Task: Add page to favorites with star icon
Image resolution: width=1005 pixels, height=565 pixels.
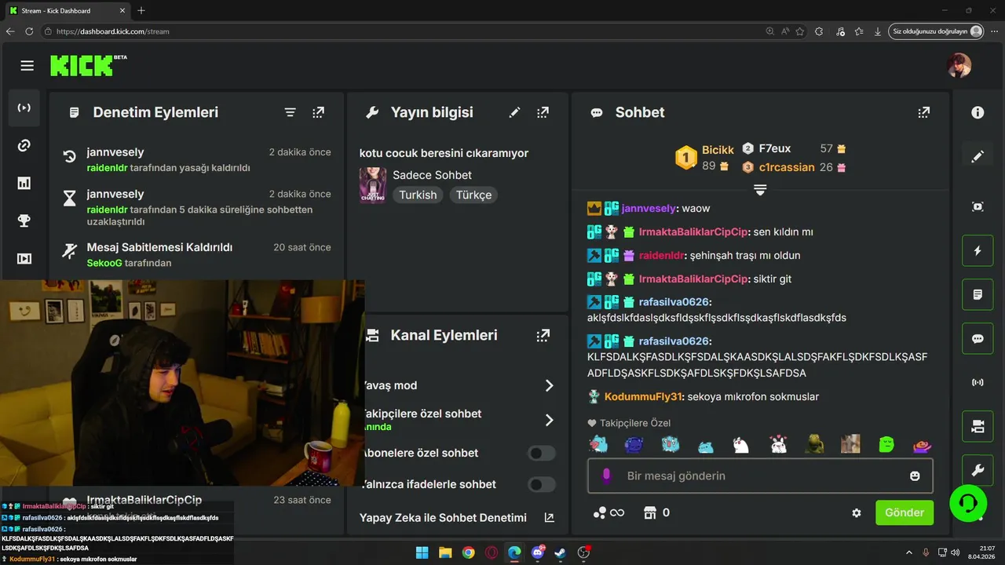Action: (800, 31)
